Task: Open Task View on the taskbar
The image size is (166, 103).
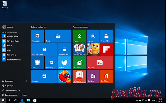Action: [x=16, y=100]
